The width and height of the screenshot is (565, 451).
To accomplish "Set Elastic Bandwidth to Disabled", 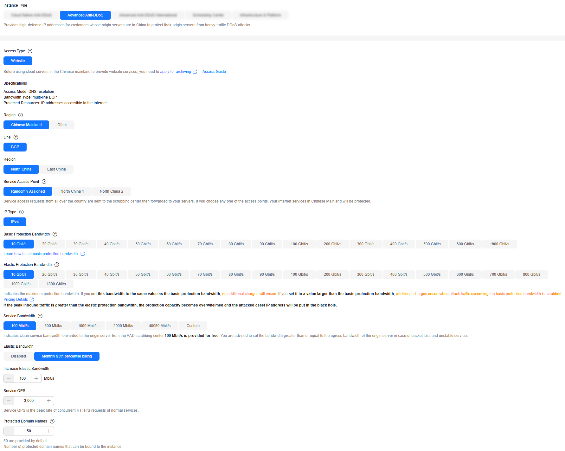I will point(18,356).
